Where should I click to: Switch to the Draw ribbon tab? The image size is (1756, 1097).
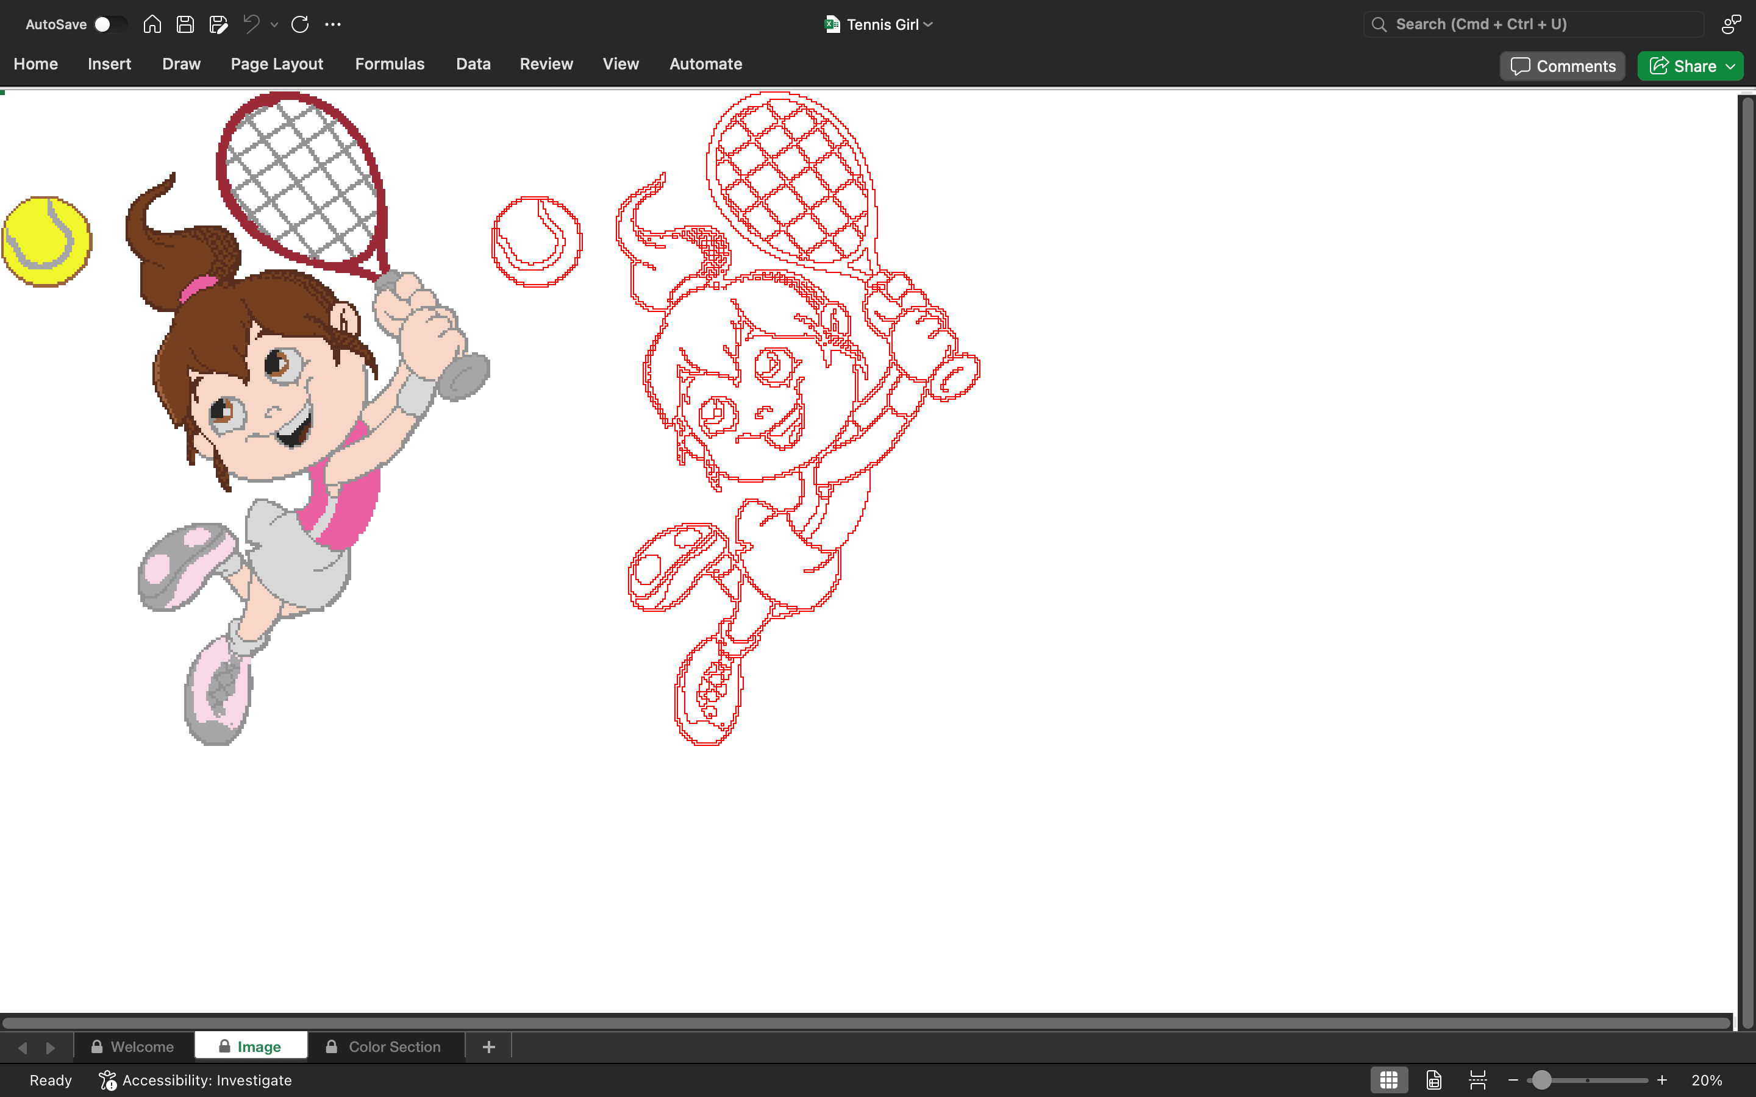pyautogui.click(x=182, y=64)
